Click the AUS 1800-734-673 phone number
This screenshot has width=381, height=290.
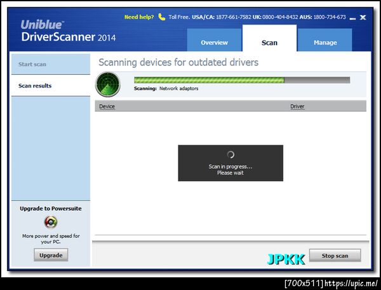330,17
